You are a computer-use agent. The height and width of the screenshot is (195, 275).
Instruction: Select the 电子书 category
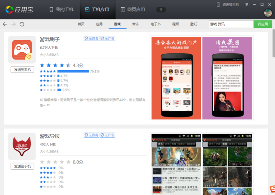coord(155,24)
